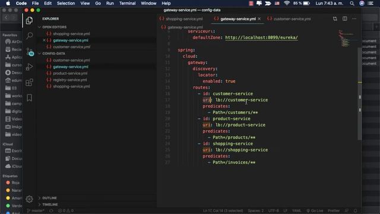
Task: Click gateway-service.yml breadcrumb
Action: (x=182, y=27)
